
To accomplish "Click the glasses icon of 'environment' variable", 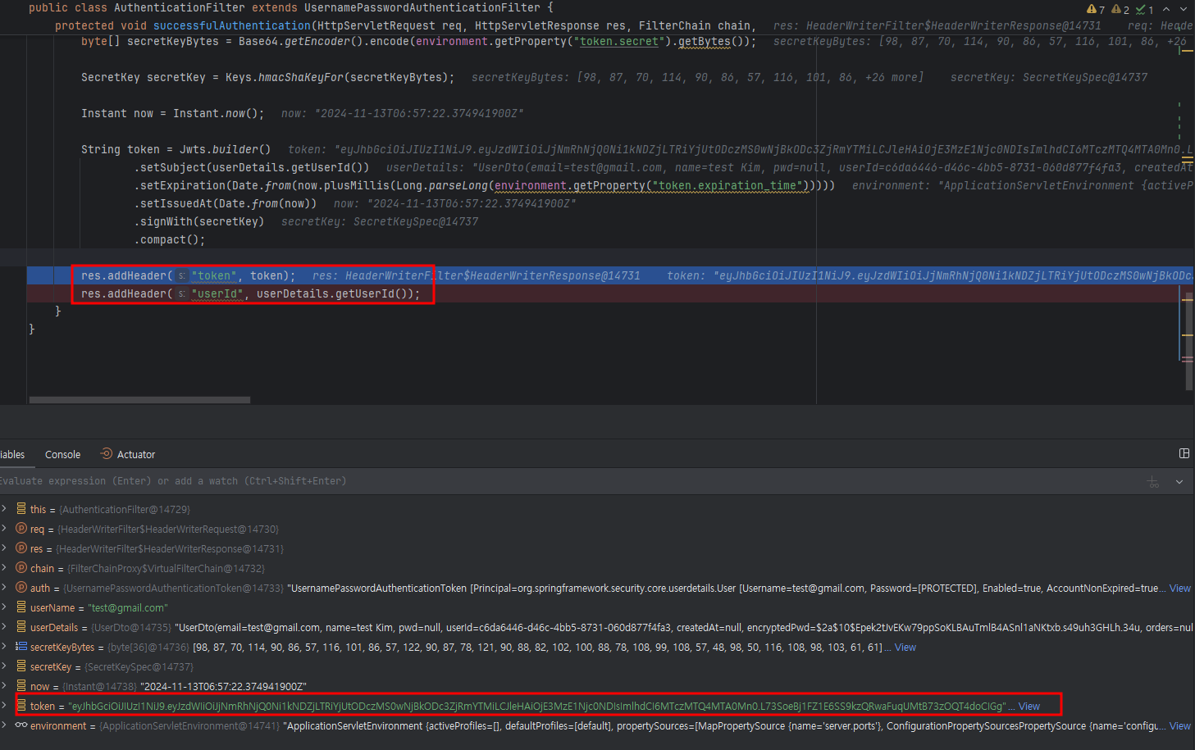I will pos(21,725).
